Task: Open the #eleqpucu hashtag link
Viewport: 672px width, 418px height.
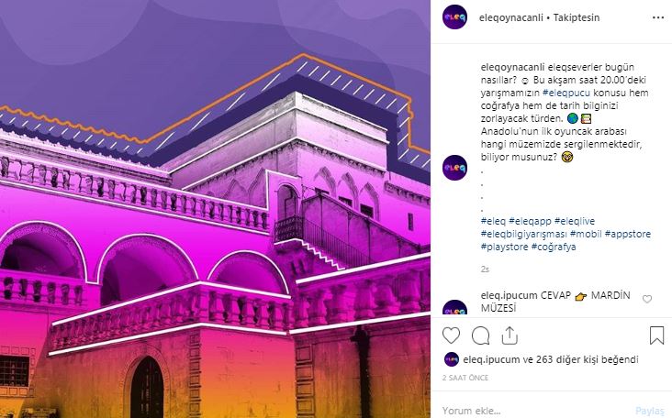Action: 566,93
